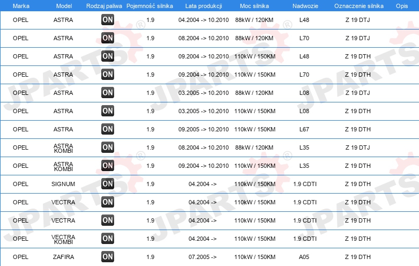The image size is (419, 266).
Task: Click the '09.2005 -> 10.2010' production date cell
Action: (x=204, y=129)
